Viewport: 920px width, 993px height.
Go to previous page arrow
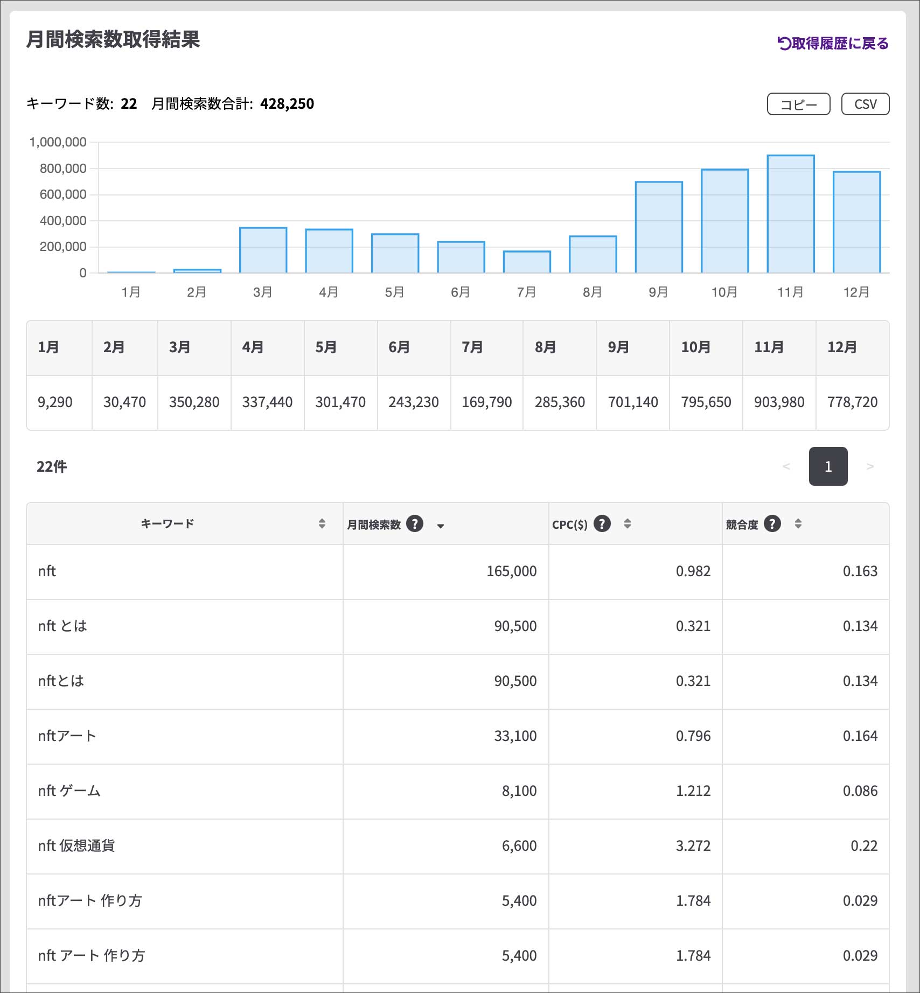click(786, 466)
